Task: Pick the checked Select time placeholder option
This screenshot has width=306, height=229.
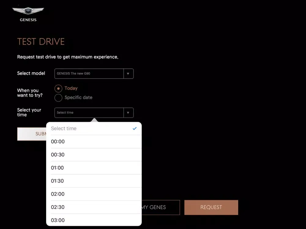Action: (94, 129)
